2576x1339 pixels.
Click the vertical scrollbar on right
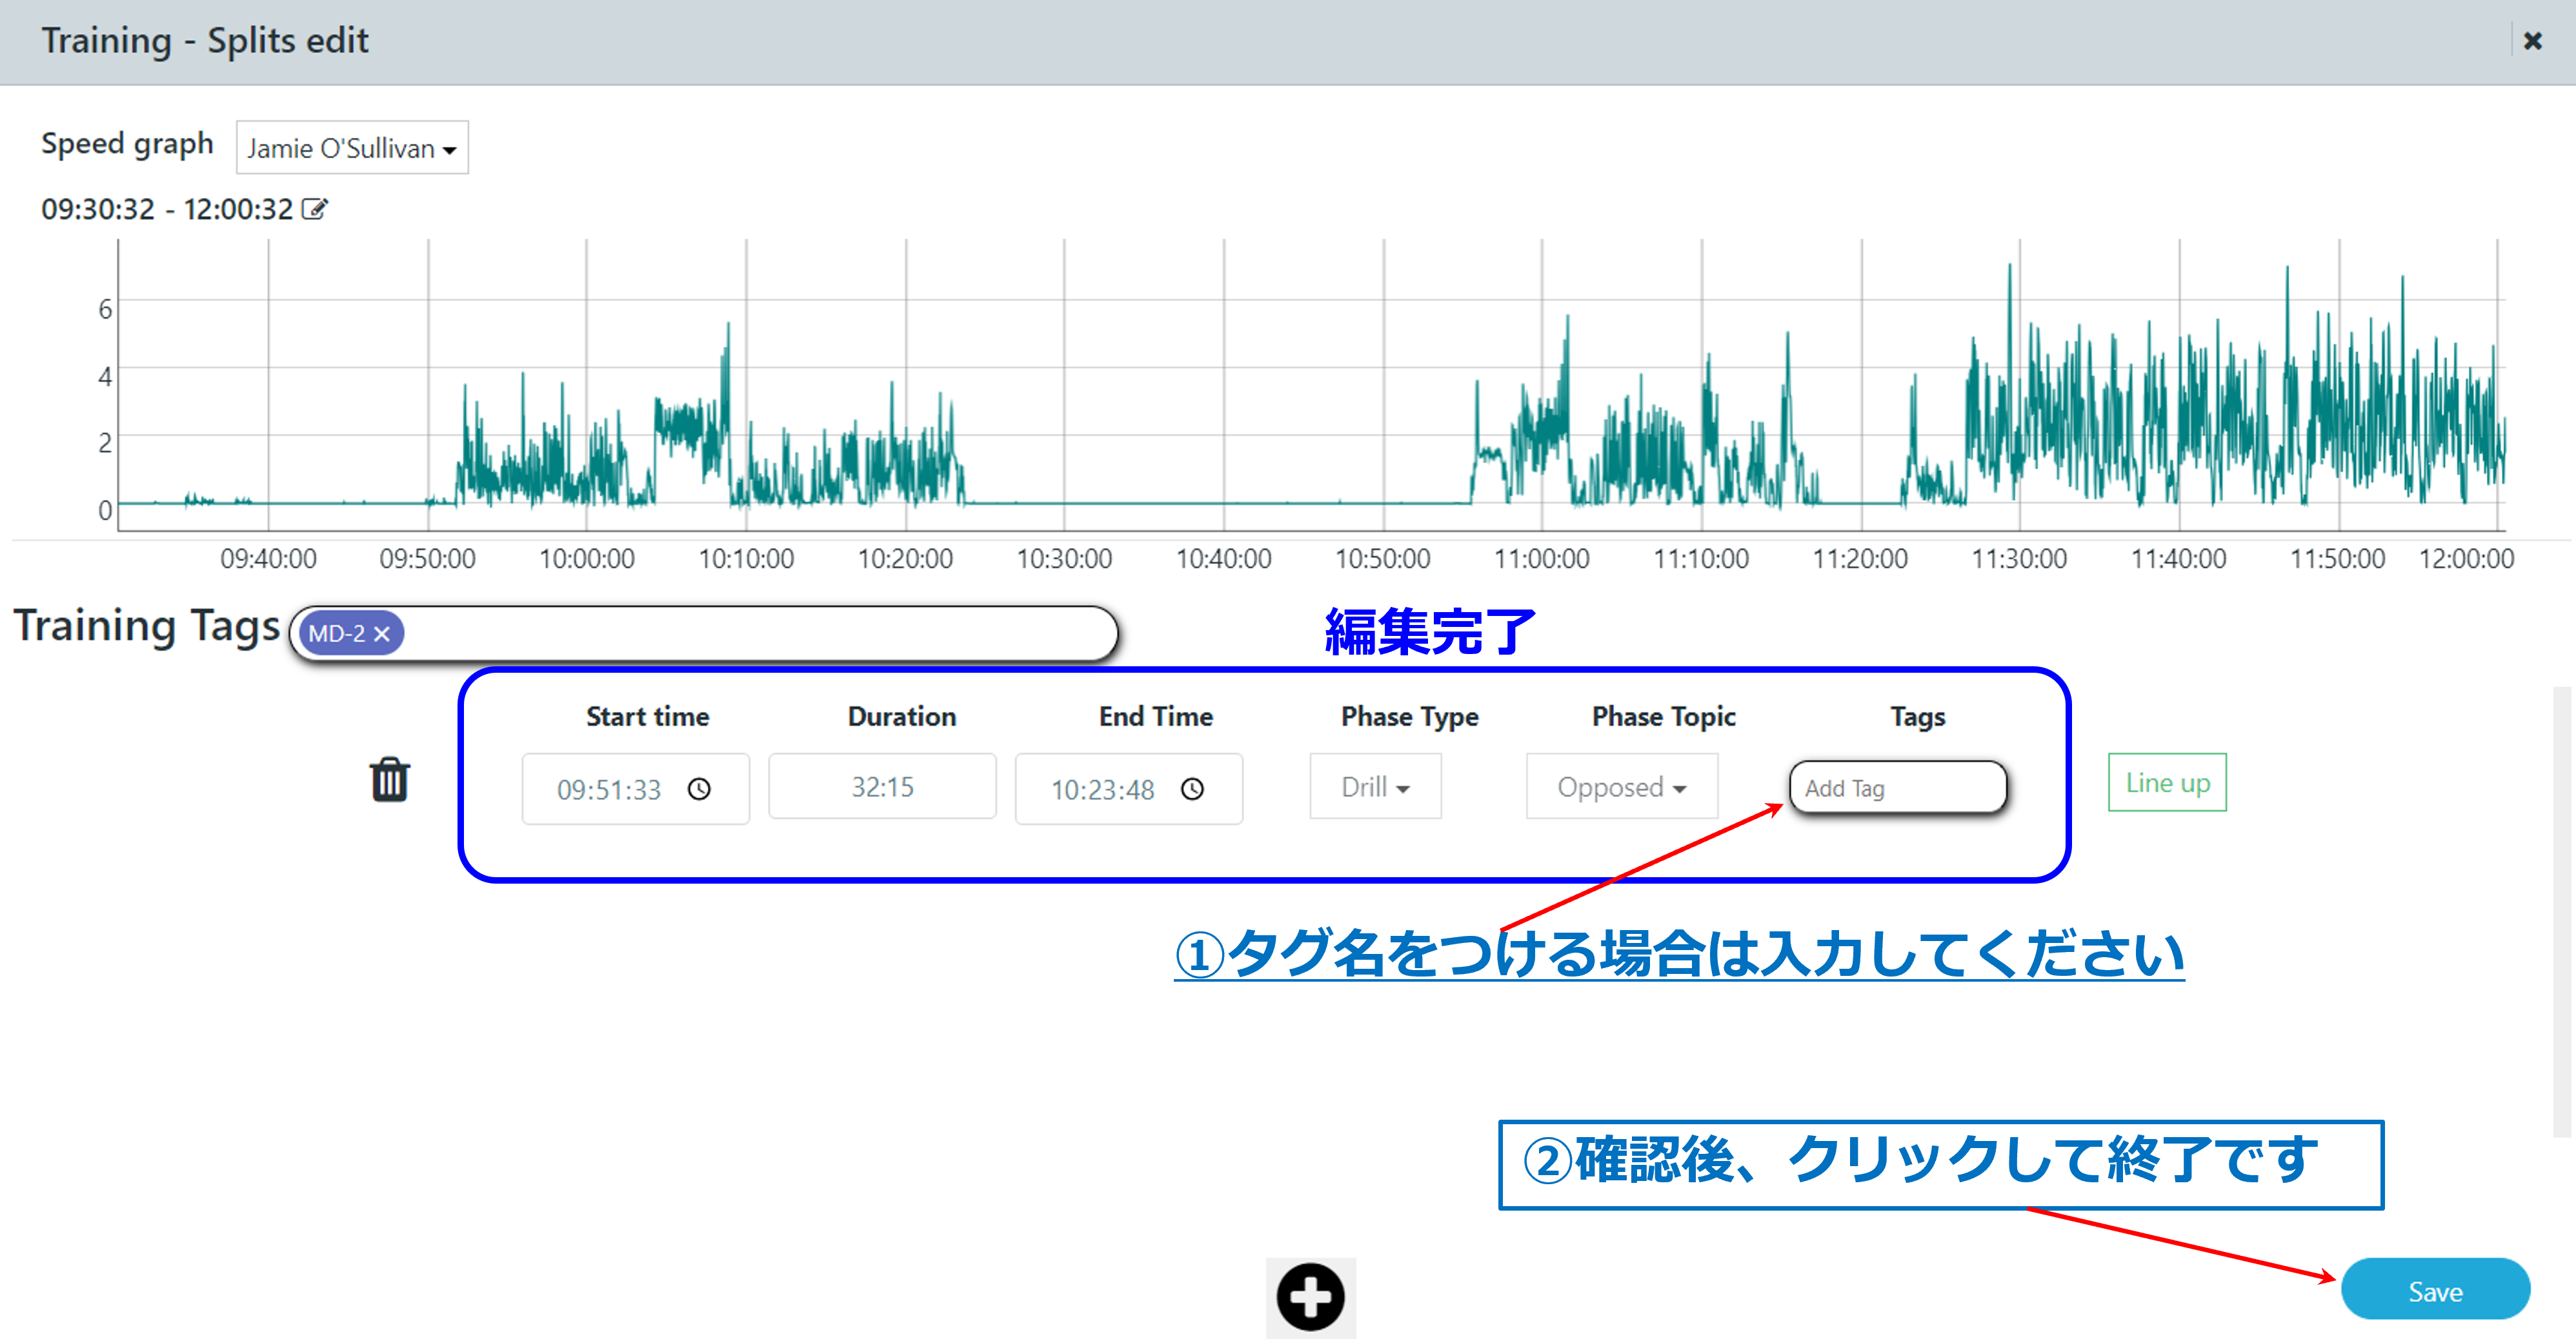2563,911
